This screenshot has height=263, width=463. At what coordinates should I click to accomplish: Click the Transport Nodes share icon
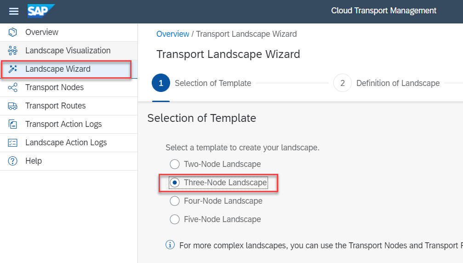[x=13, y=87]
